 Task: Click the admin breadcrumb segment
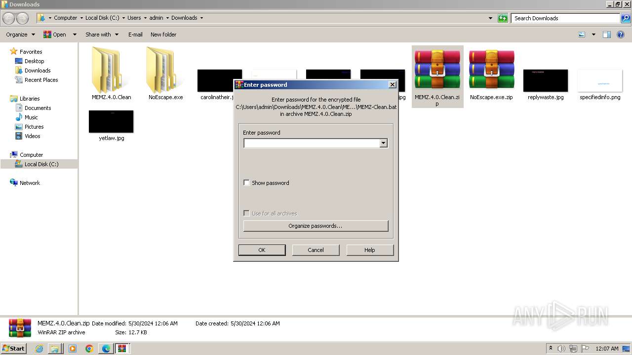coord(156,18)
